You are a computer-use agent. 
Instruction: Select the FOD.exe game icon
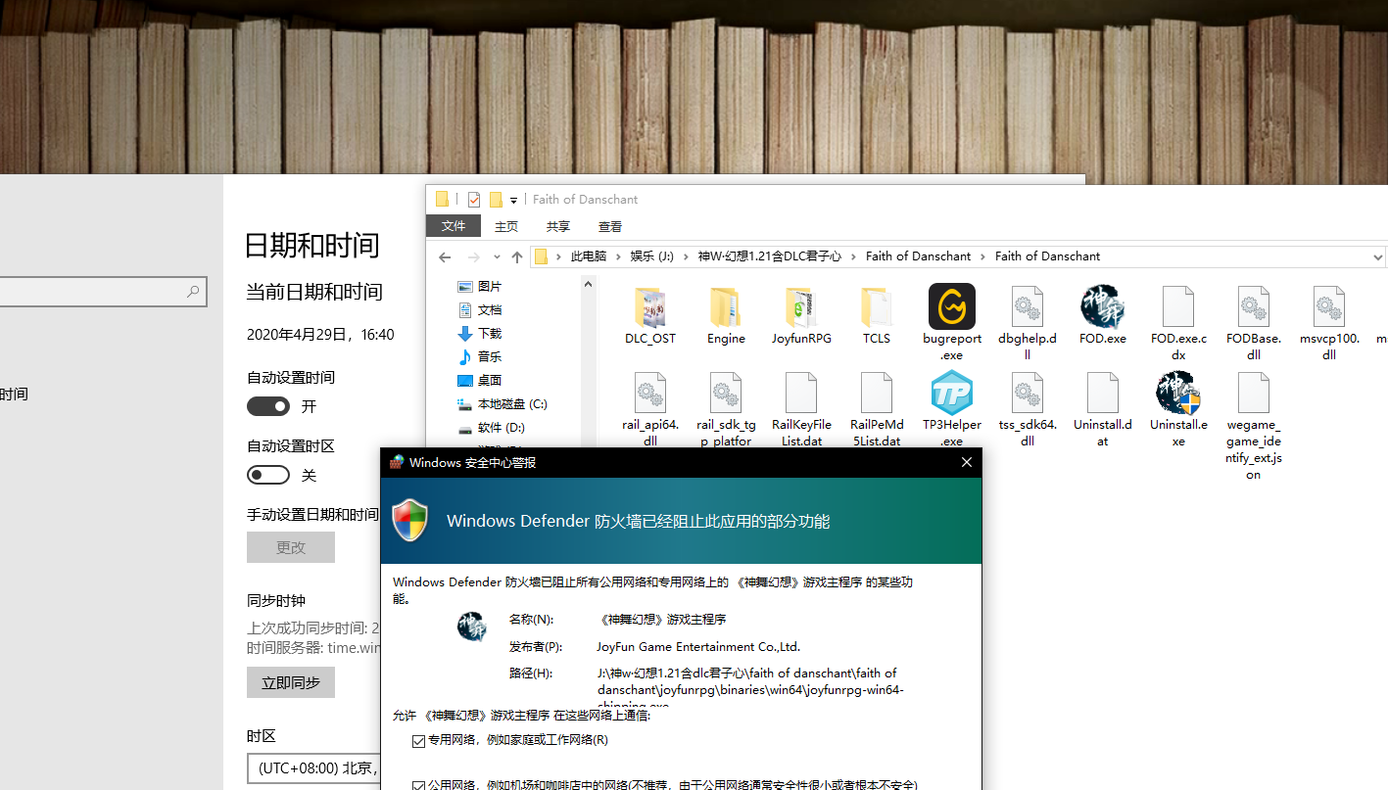1103,306
